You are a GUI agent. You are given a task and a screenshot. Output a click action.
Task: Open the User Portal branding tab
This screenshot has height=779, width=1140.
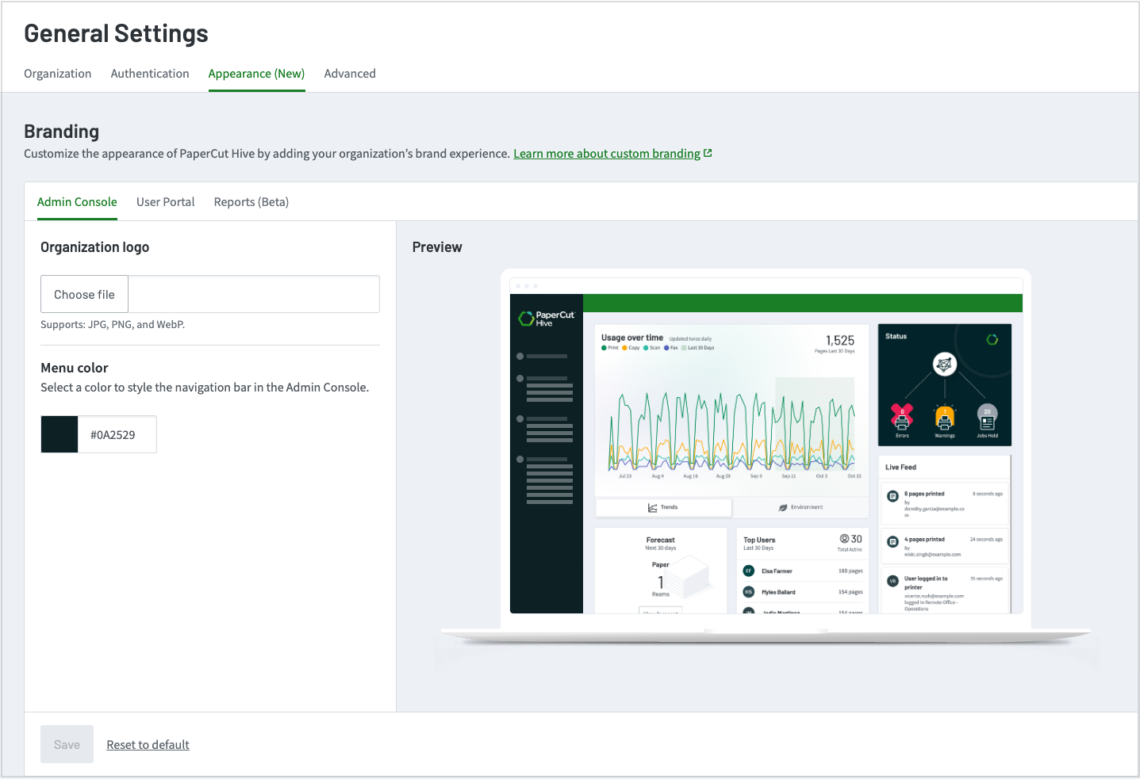[x=165, y=201]
